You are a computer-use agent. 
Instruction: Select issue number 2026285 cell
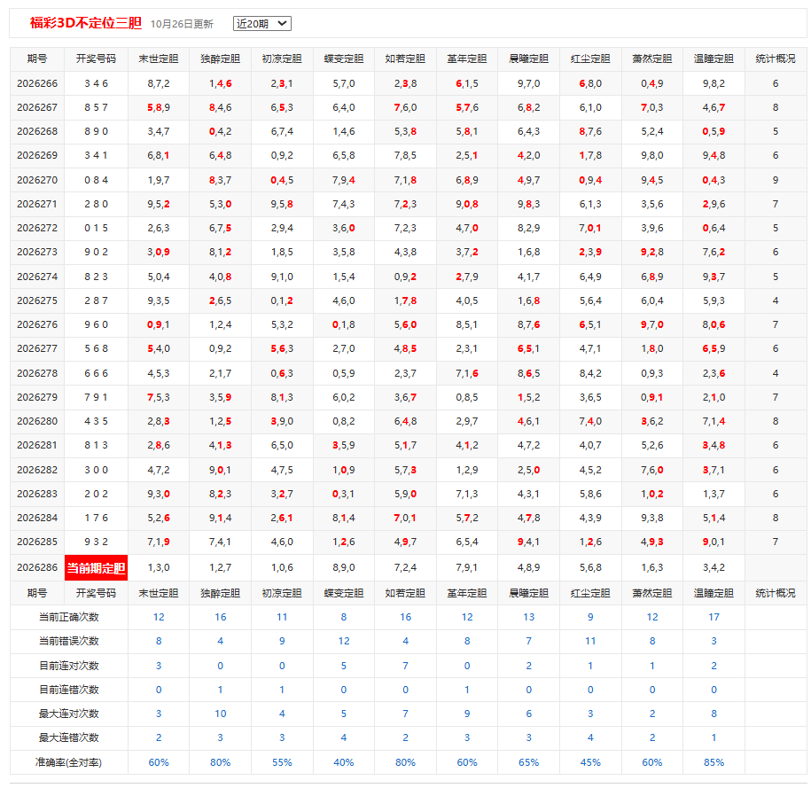coord(36,542)
